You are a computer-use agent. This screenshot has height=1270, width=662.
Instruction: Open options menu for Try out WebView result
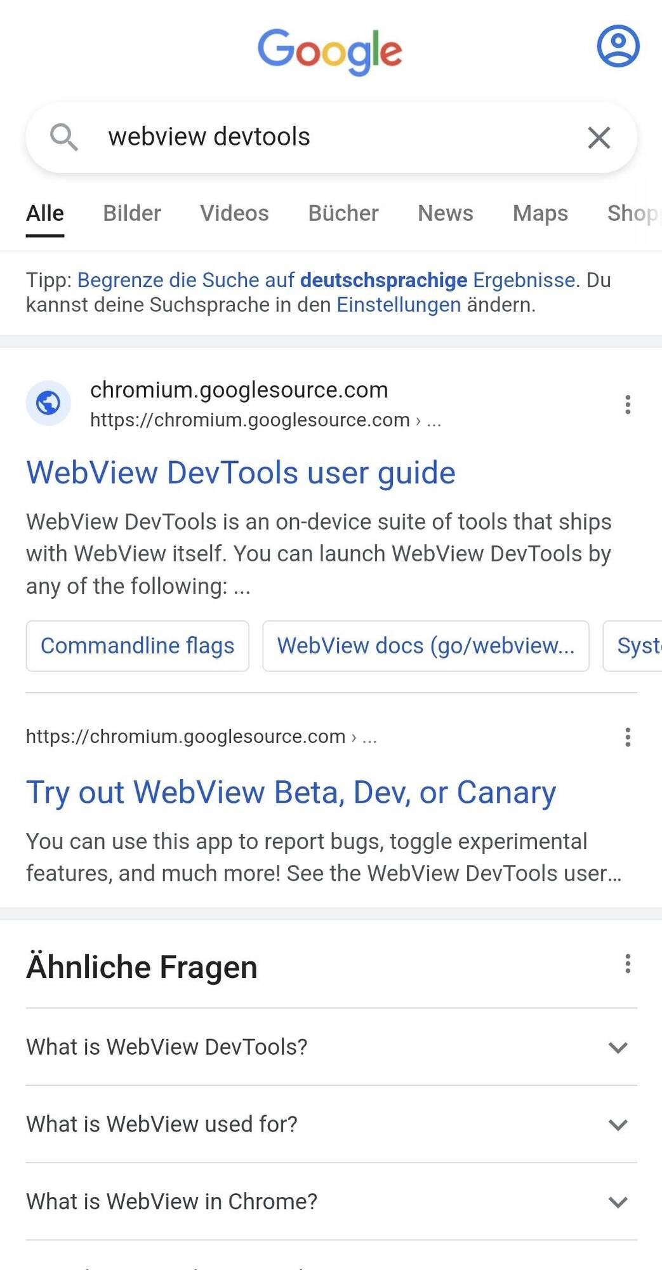pos(627,737)
